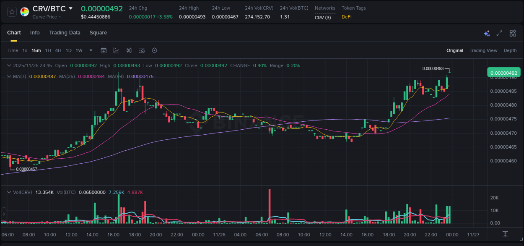Collapse the Vol(CRV) indicator pane

[x=9, y=192]
